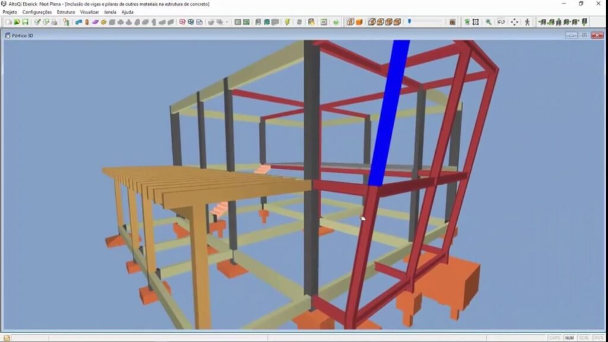Click the pink window grid icon
This screenshot has width=608, height=342.
182,22
